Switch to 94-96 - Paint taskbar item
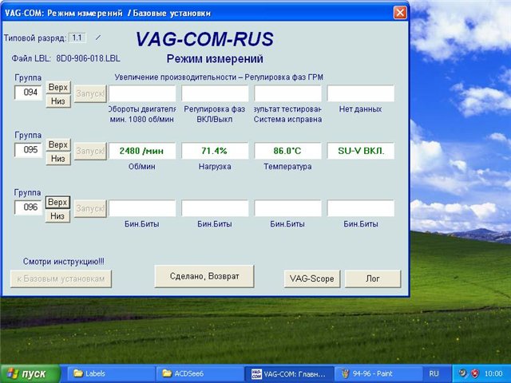Viewport: 511px width, 383px height. click(x=378, y=373)
